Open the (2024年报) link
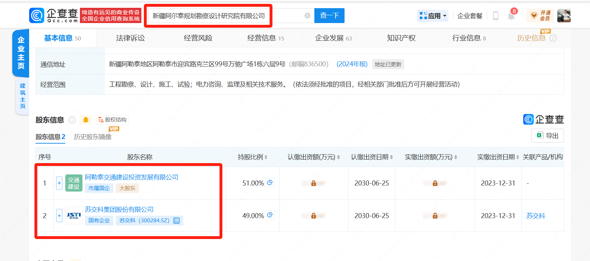Viewport: 590px width, 261px height. [x=352, y=64]
